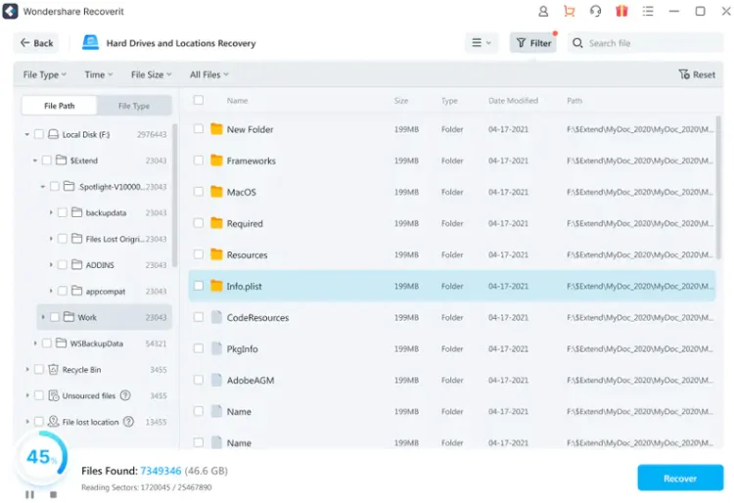Click the MacOS folder icon
The image size is (734, 503).
(216, 192)
